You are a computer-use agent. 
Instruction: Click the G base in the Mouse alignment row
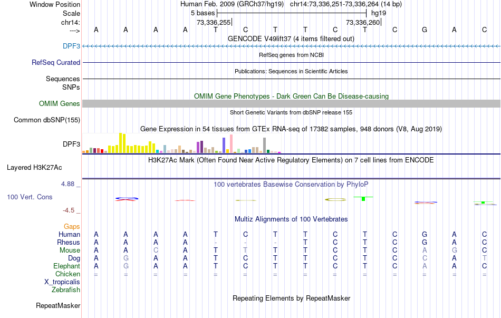455,250
